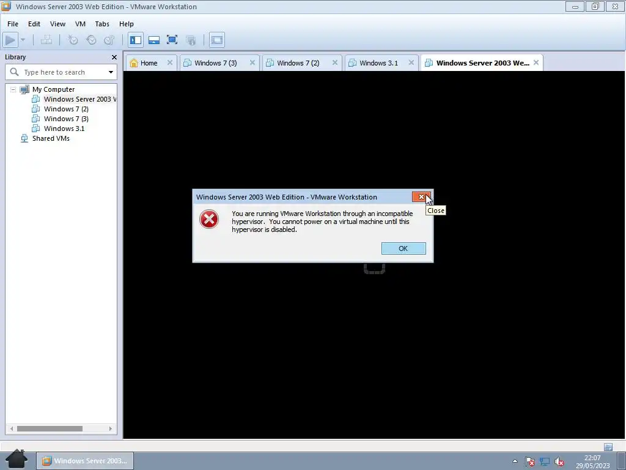The image size is (626, 470).
Task: Click the library search field
Action: point(61,72)
